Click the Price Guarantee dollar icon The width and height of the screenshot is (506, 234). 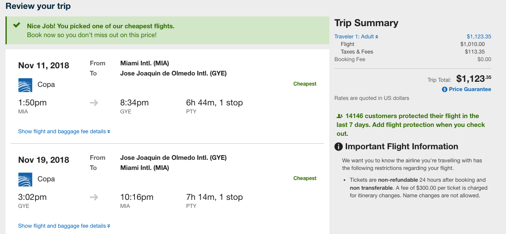click(x=444, y=89)
